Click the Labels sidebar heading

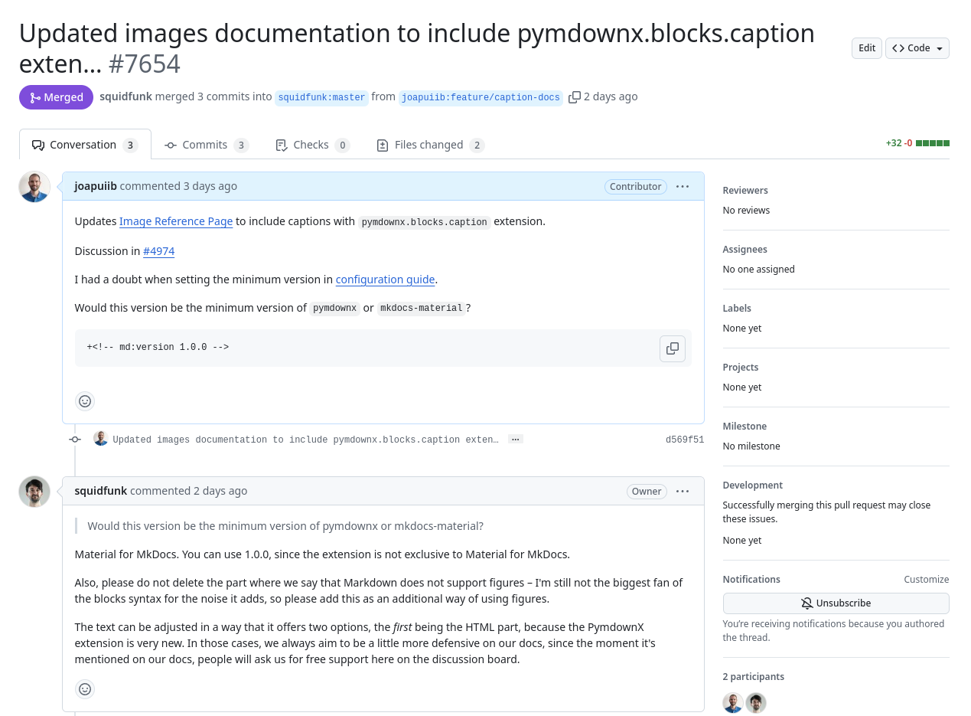[x=737, y=309]
